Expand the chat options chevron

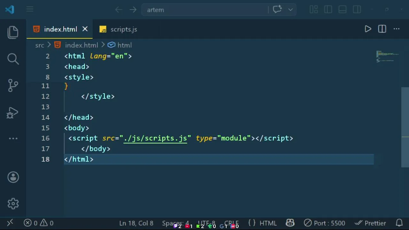click(290, 10)
